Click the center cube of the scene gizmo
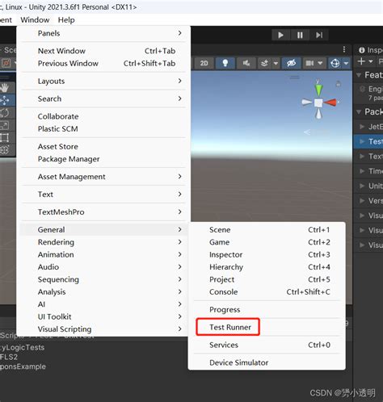This screenshot has height=402, width=383. 318,103
